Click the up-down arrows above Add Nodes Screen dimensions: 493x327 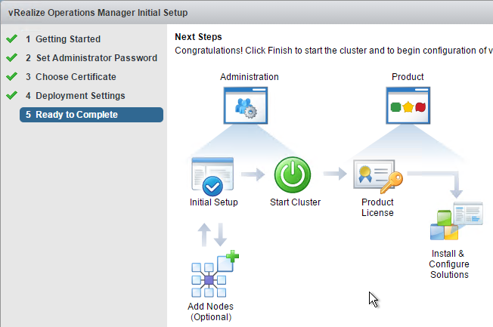[212, 235]
